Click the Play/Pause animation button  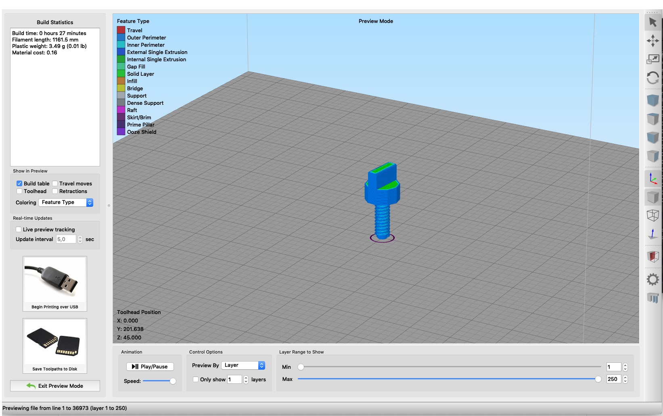(x=150, y=366)
